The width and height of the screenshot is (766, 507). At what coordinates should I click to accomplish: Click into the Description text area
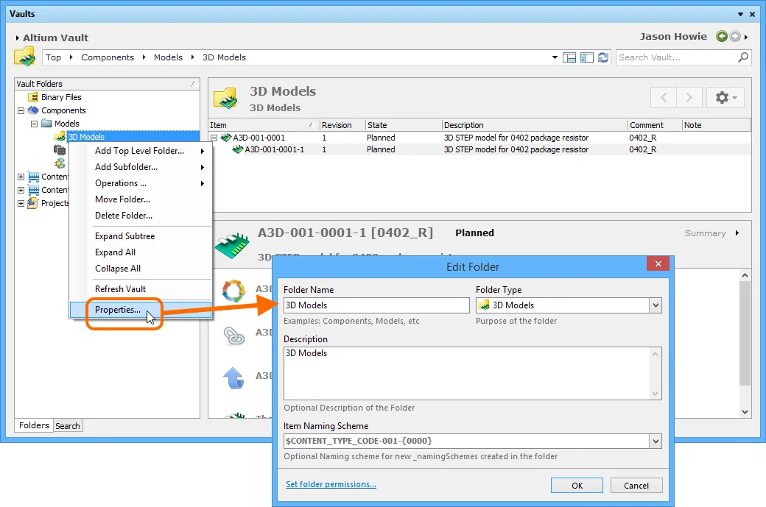click(468, 373)
